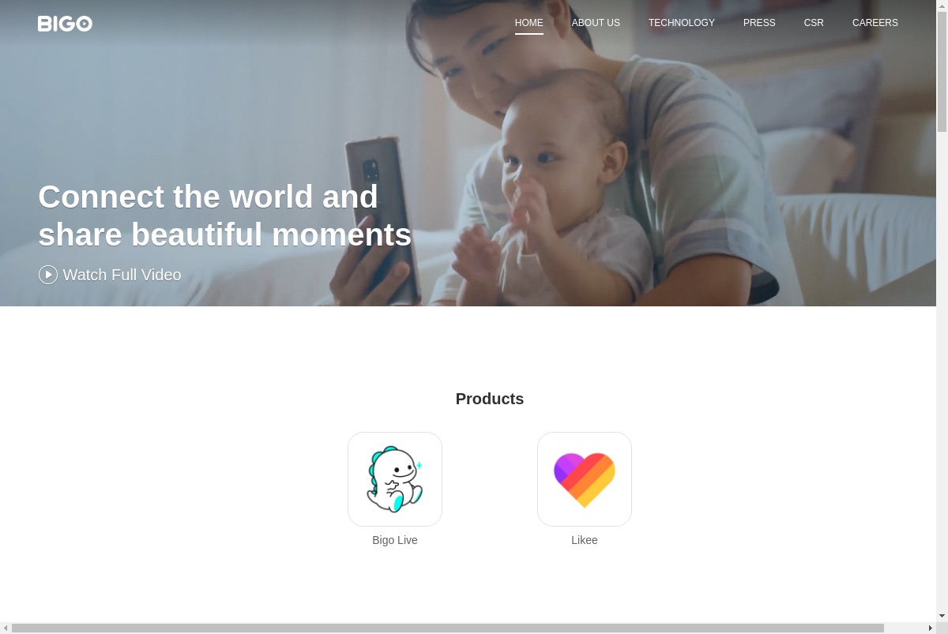Click the vertical scrollbar thumb
948x634 pixels.
pos(942,72)
